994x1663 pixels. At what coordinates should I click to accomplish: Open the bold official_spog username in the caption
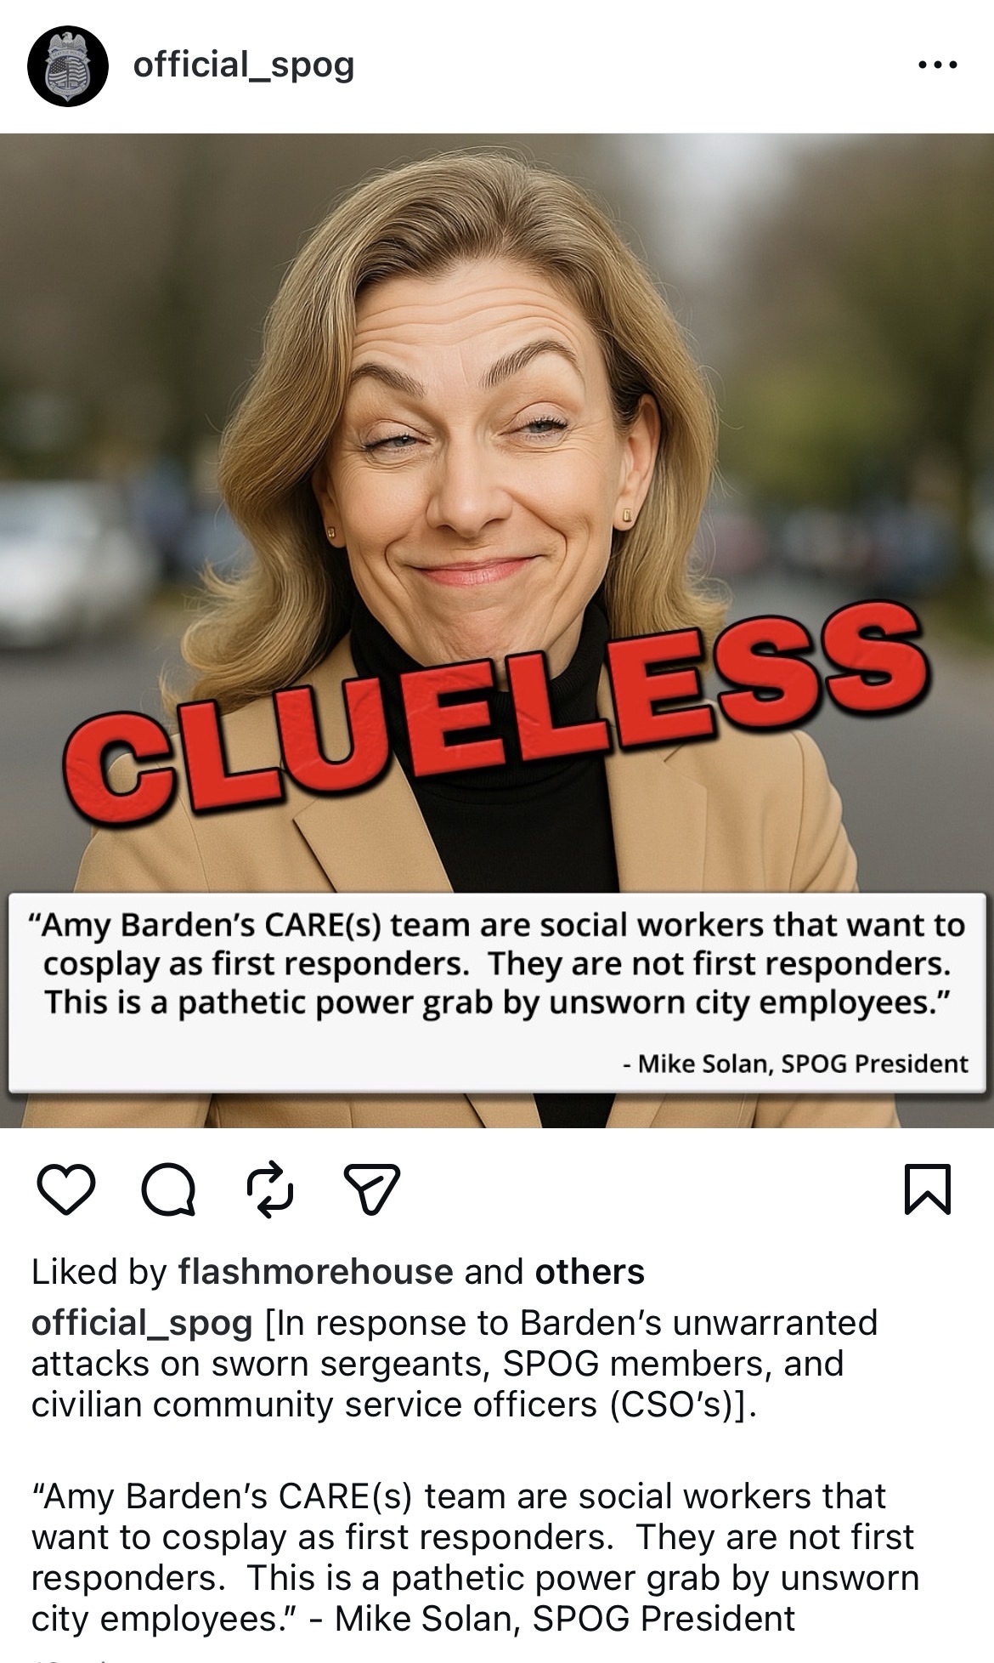(142, 1323)
